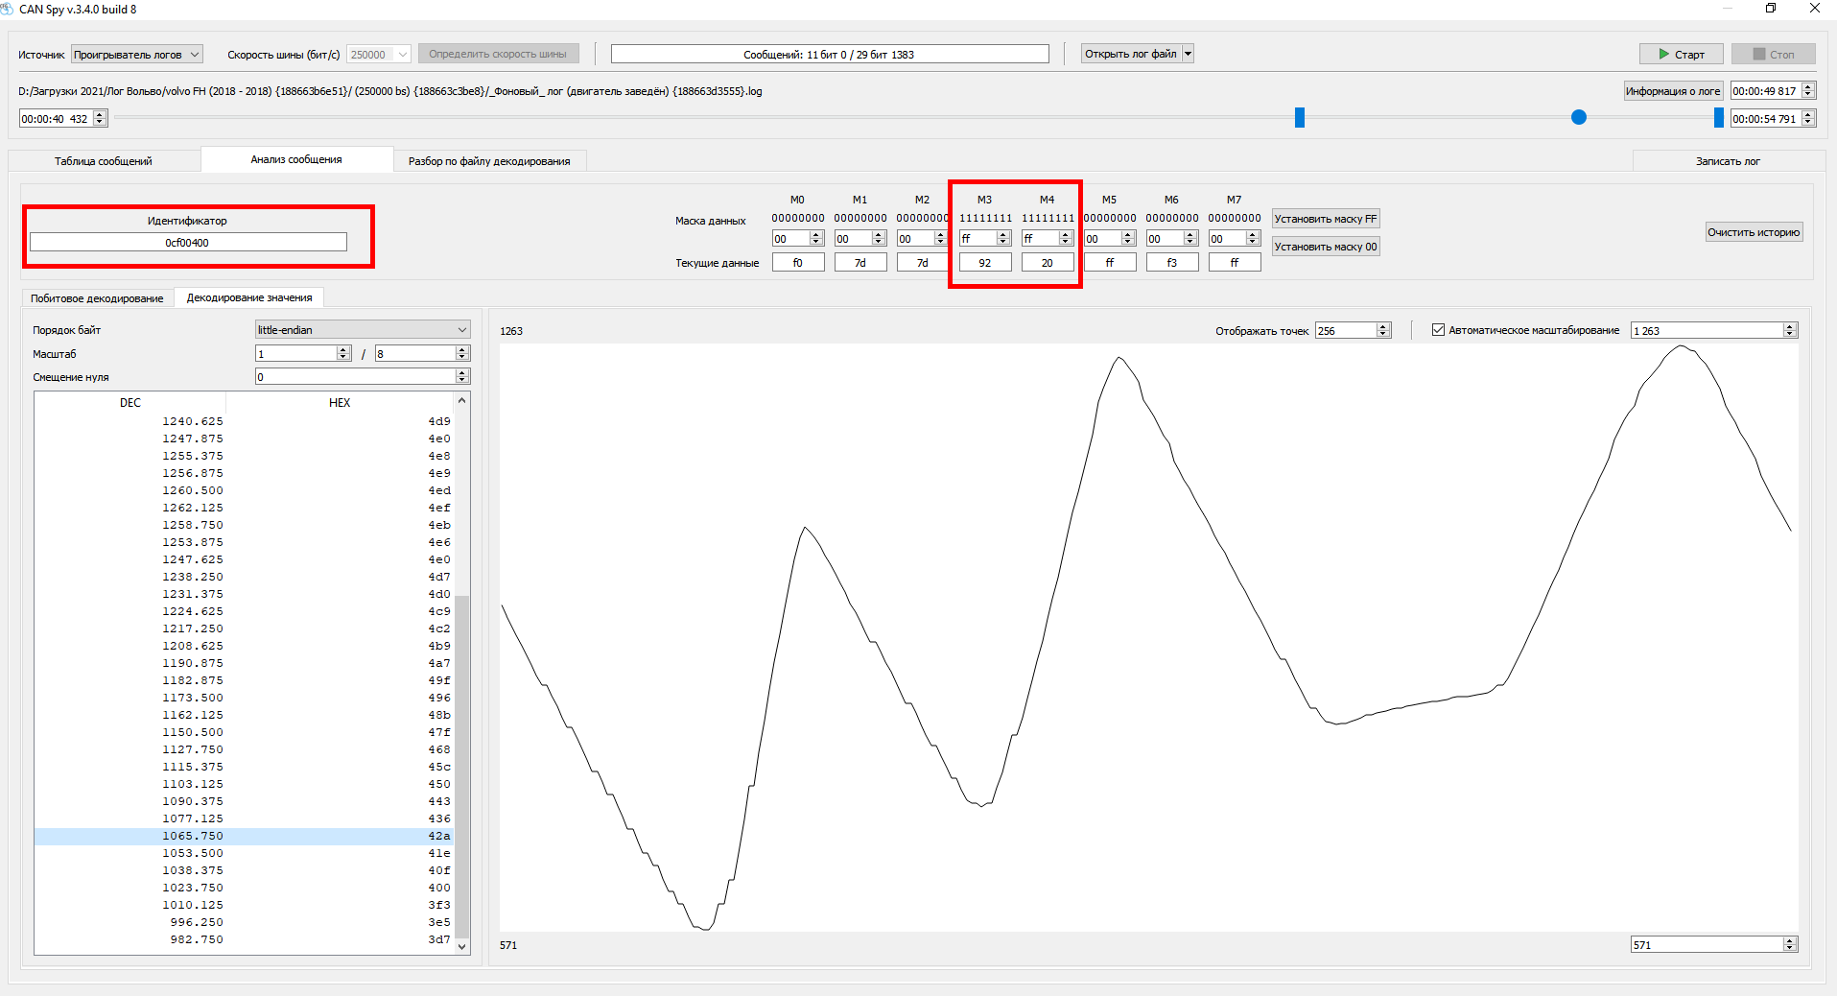
Task: Start playback with the Старт button
Action: (x=1681, y=55)
